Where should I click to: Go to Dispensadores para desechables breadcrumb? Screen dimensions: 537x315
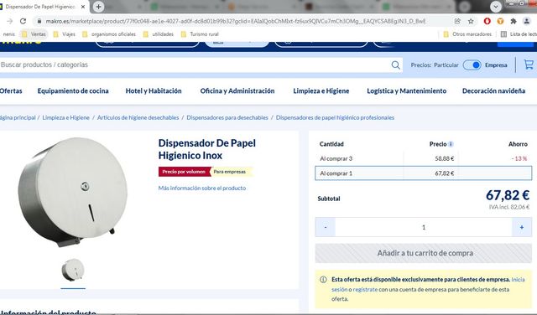pos(227,117)
